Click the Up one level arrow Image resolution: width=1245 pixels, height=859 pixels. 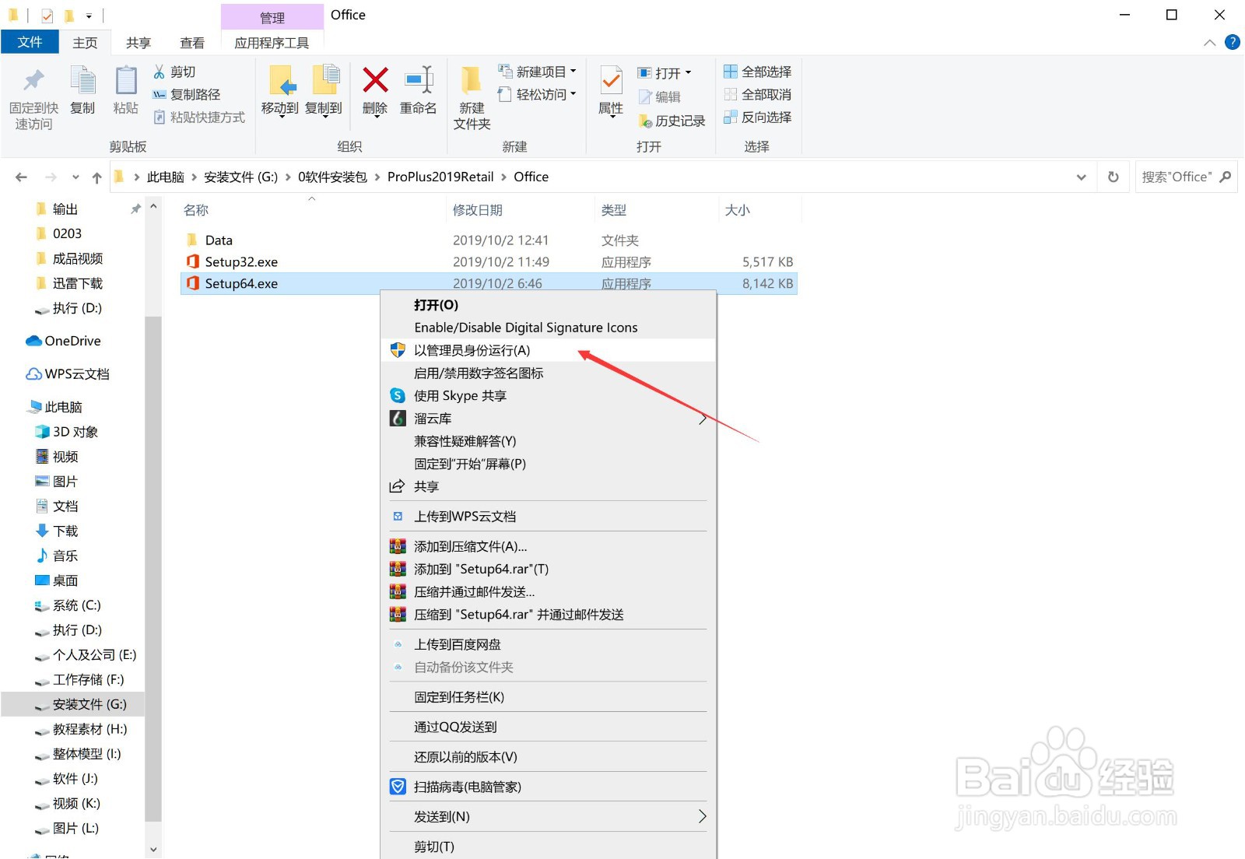tap(96, 177)
